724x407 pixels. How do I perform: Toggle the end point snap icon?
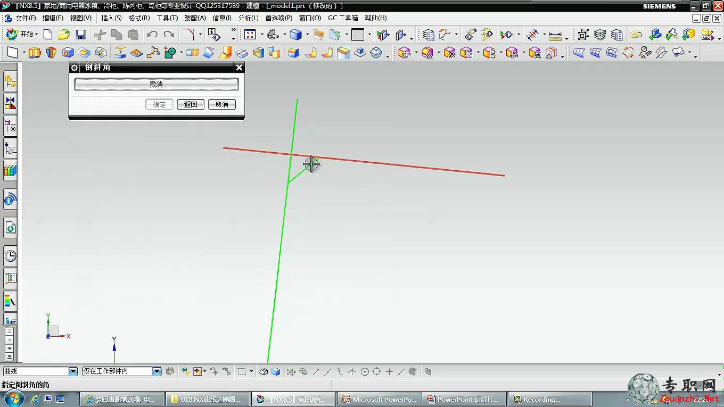[316, 372]
